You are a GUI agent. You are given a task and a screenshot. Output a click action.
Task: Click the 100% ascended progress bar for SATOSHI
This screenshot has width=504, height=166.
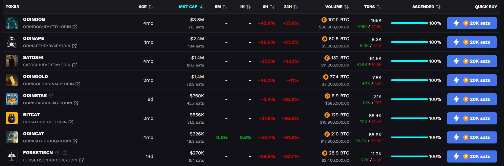click(409, 61)
